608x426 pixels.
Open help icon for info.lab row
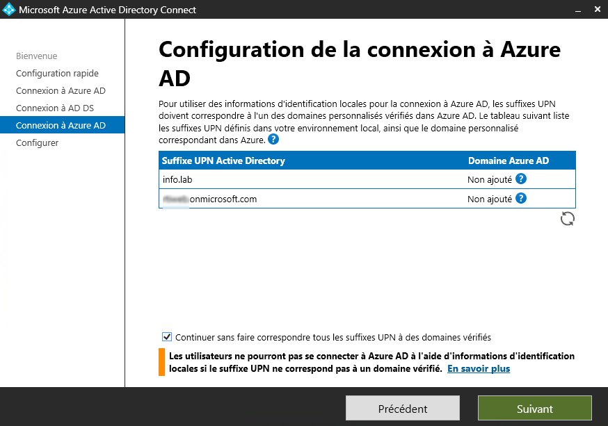tap(521, 179)
